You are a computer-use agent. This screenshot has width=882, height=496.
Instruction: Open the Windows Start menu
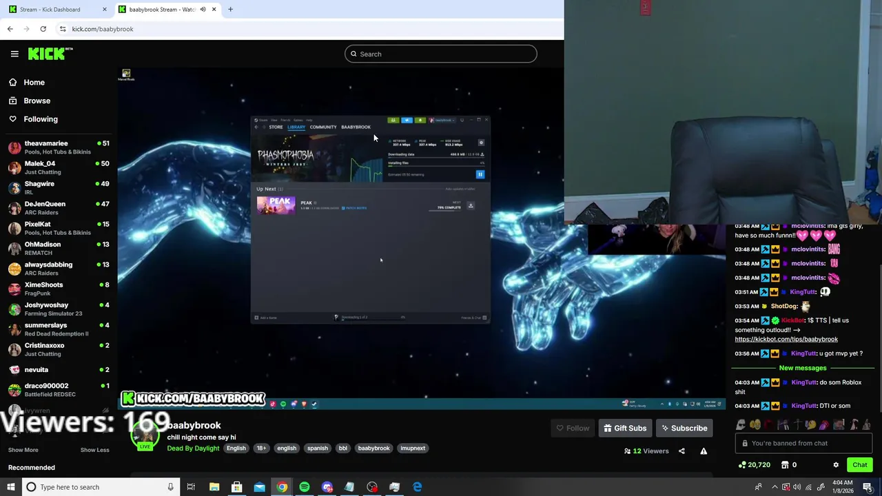pyautogui.click(x=12, y=487)
